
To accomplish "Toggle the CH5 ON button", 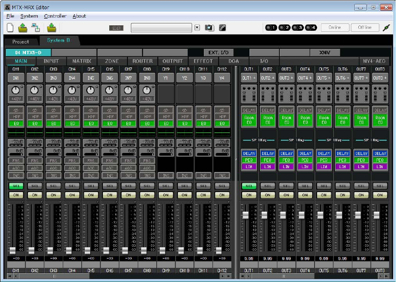I will pos(91,195).
